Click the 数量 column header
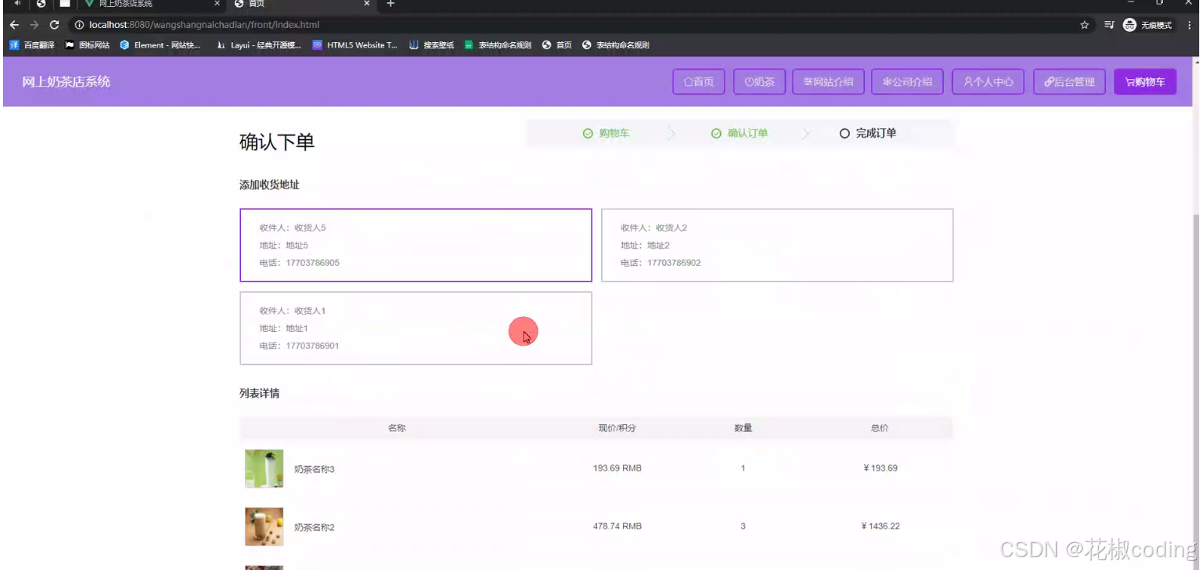The height and width of the screenshot is (570, 1200). pos(744,428)
